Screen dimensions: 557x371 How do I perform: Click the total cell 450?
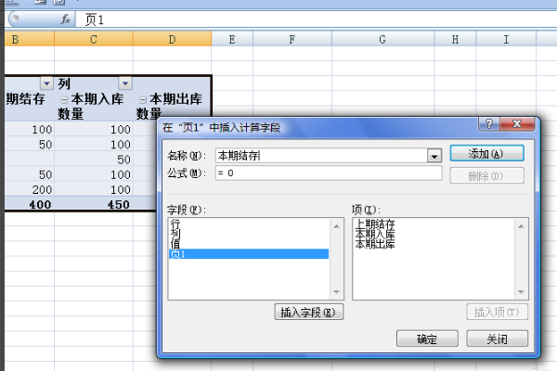[94, 204]
